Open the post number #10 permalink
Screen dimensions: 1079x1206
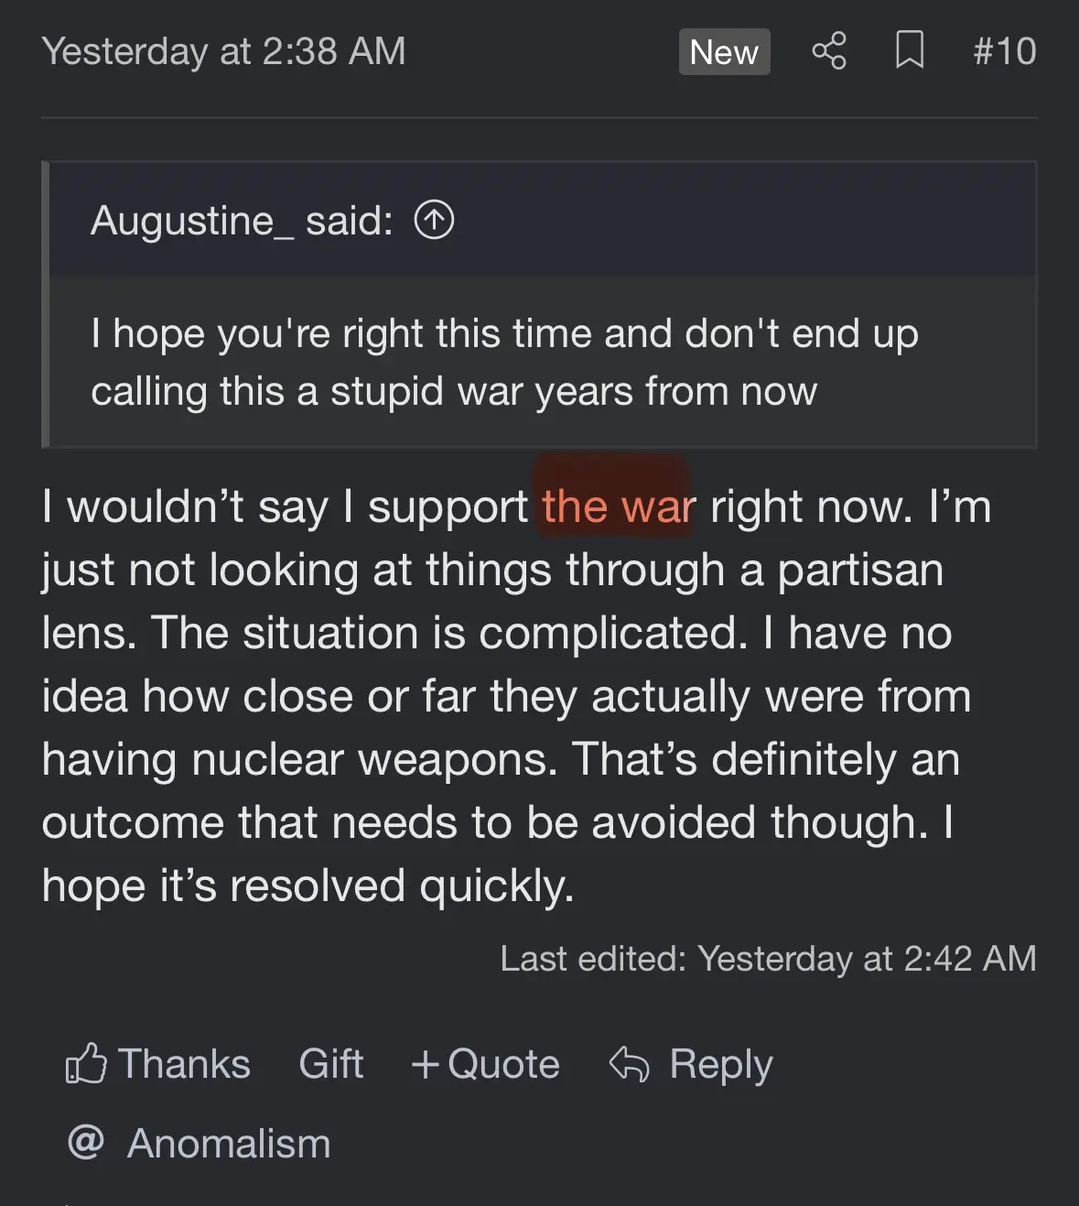1004,51
